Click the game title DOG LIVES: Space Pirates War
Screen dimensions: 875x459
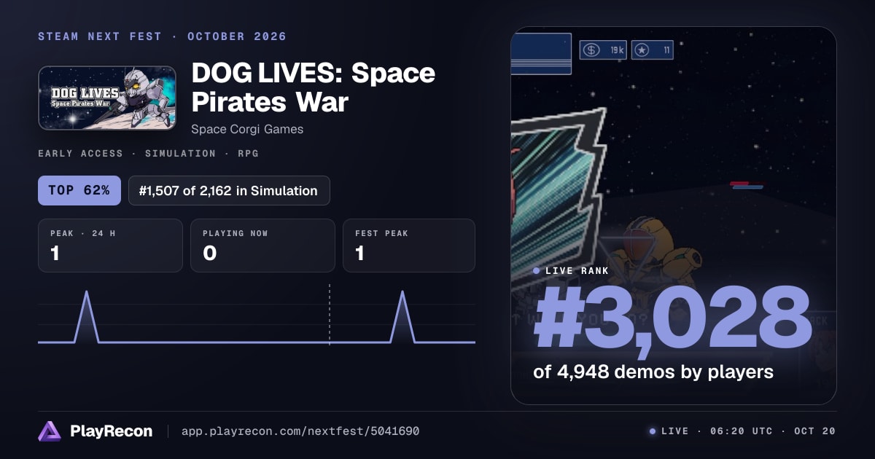click(x=314, y=87)
